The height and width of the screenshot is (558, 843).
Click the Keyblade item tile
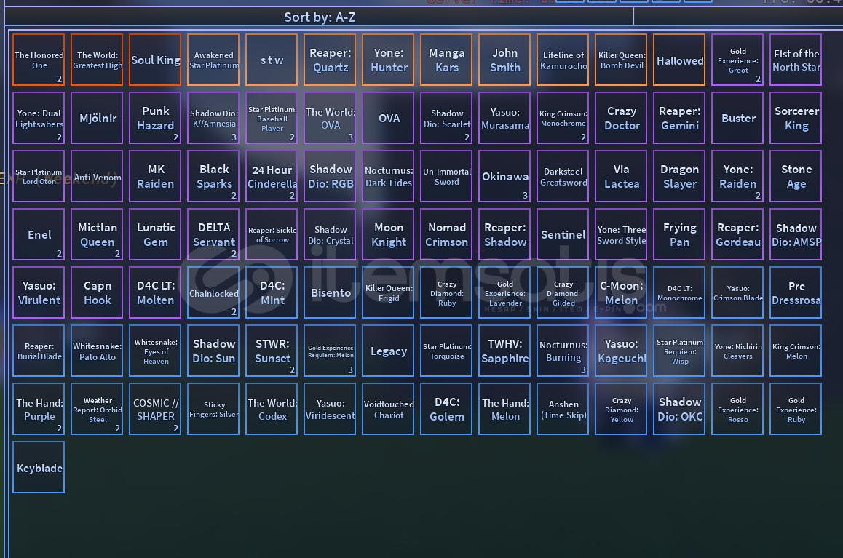click(39, 467)
